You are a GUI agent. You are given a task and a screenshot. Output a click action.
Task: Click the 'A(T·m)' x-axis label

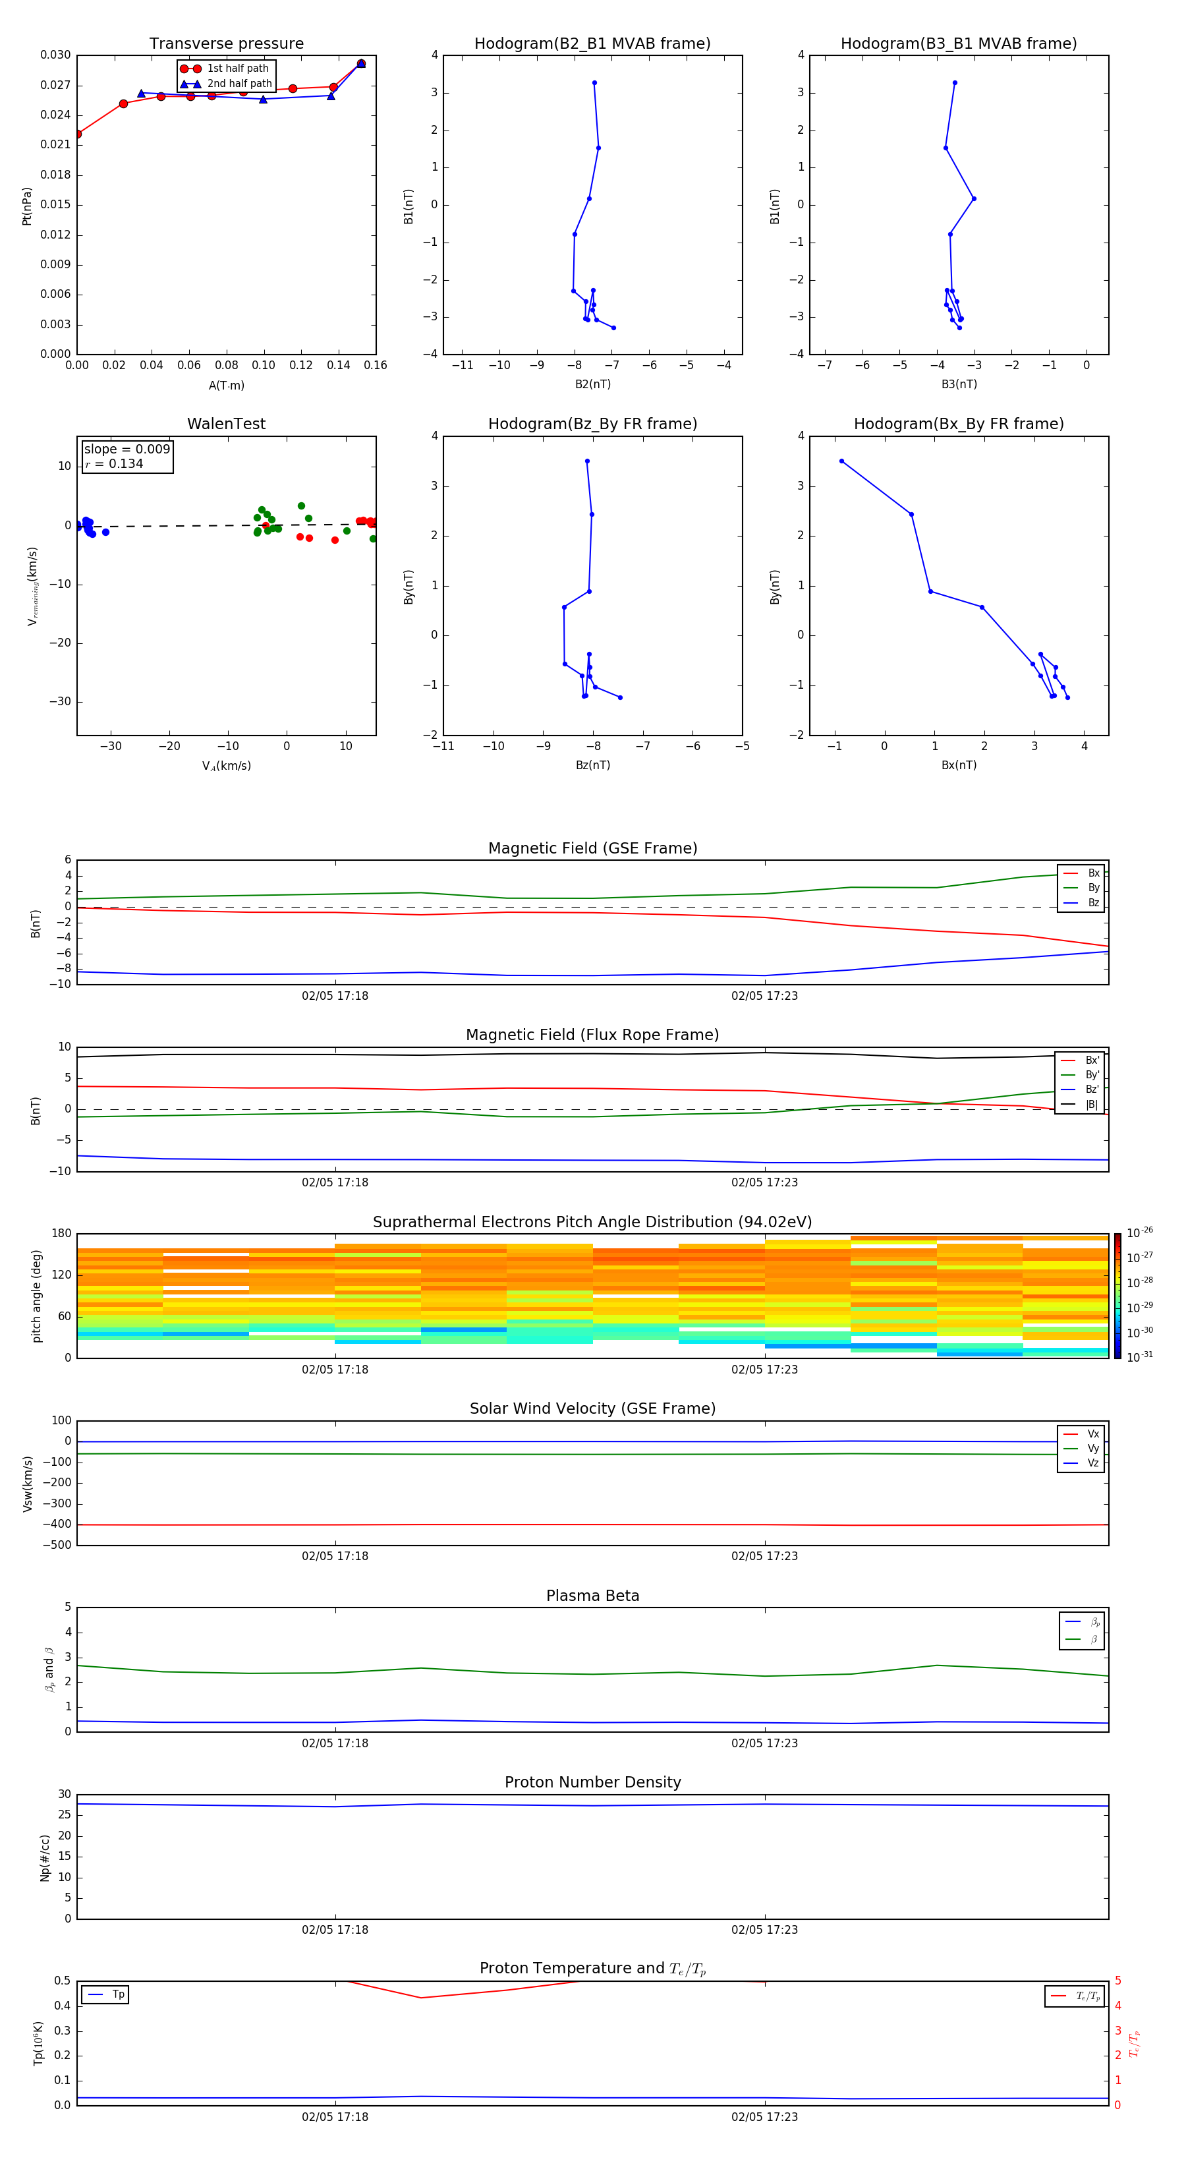click(226, 386)
